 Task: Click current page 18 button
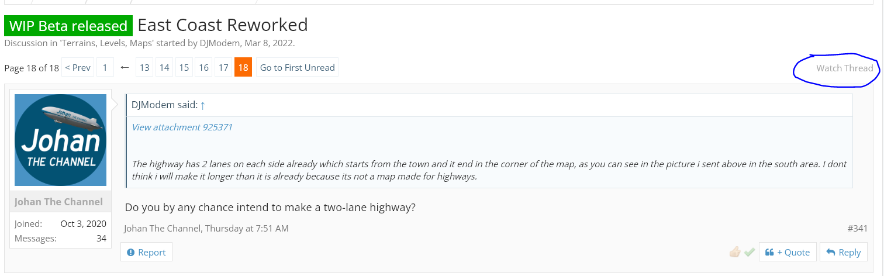tap(243, 67)
